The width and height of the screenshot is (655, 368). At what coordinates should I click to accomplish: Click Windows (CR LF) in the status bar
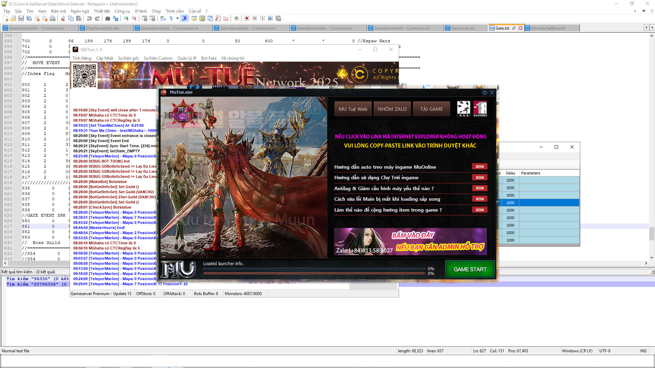point(577,351)
